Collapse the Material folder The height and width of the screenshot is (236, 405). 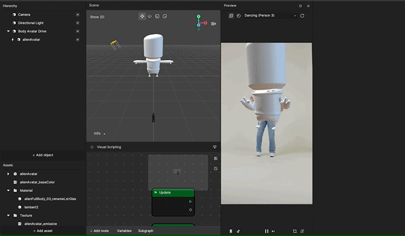pos(8,190)
